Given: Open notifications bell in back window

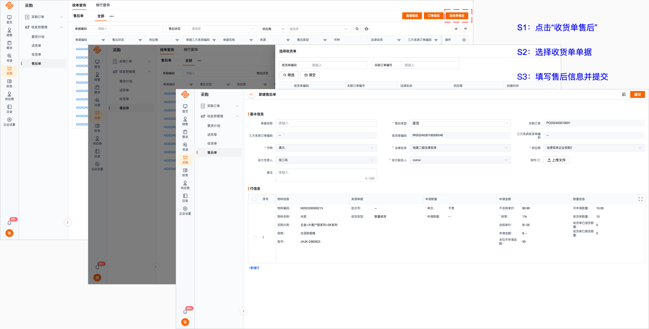Looking at the screenshot, I should 9,222.
